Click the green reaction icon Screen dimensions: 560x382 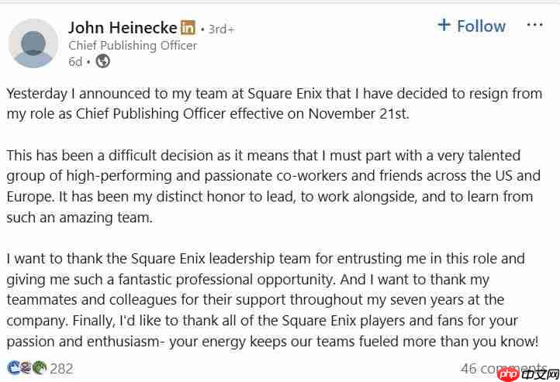point(39,368)
